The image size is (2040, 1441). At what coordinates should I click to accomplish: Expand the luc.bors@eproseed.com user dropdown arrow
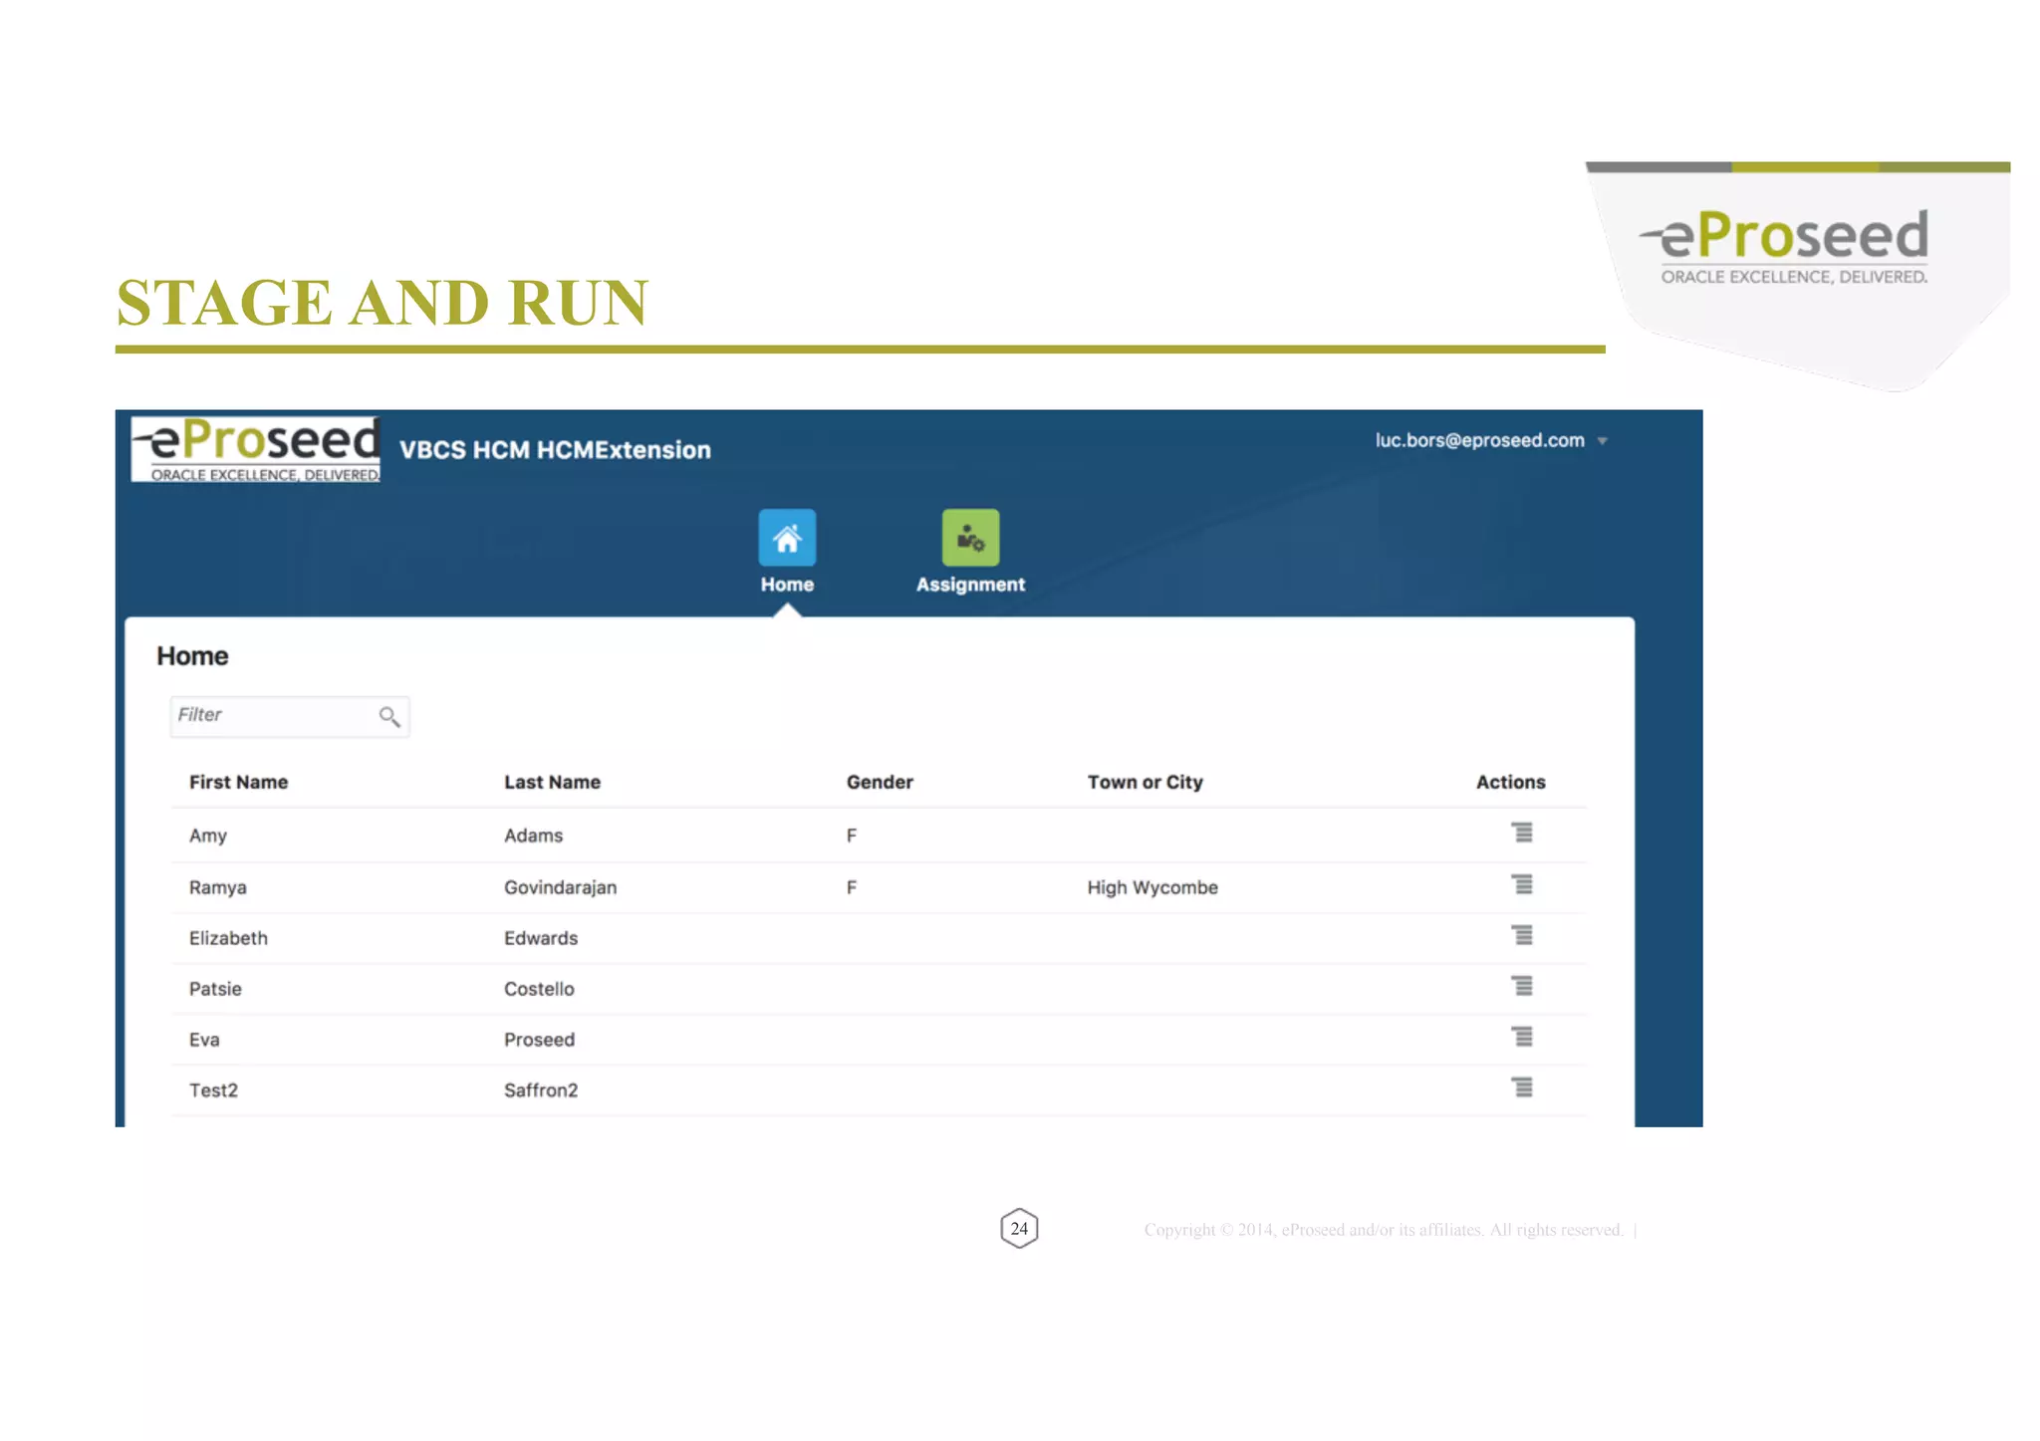coord(1602,441)
